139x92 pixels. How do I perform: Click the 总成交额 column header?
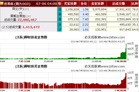tap(119, 4)
